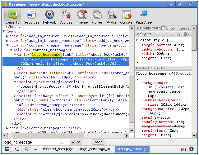Click the magnifier search icon in status bar
The height and width of the screenshot is (155, 199).
pos(26,149)
